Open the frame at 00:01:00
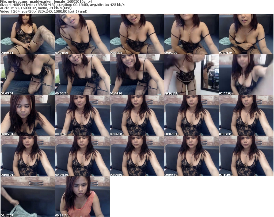 (x=82, y=34)
